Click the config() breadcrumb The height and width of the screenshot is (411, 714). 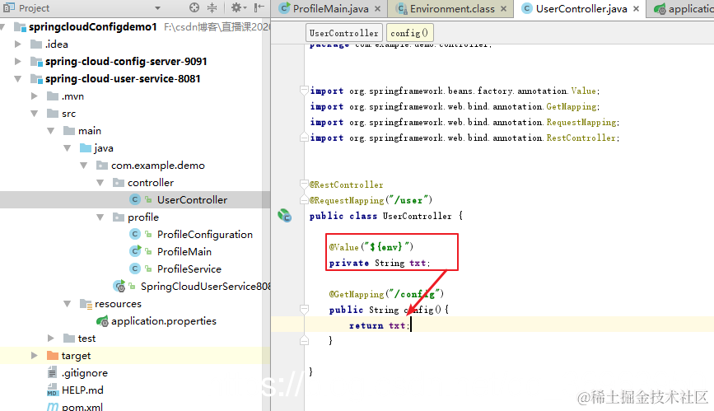point(409,33)
